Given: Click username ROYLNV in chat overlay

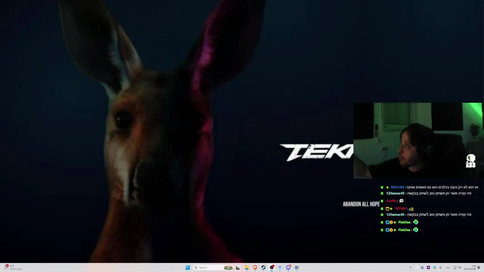Looking at the screenshot, I should (x=397, y=187).
